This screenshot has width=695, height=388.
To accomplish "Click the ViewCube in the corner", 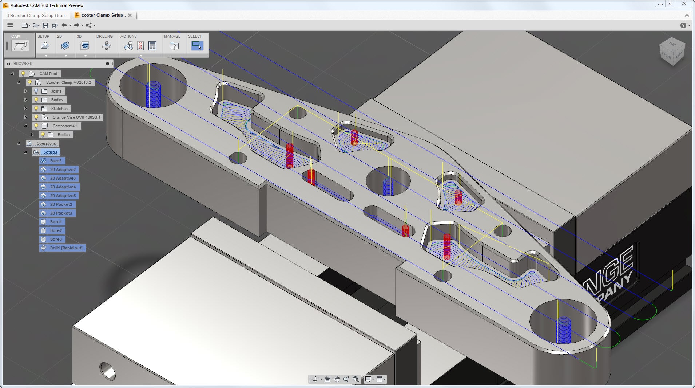I will point(672,52).
